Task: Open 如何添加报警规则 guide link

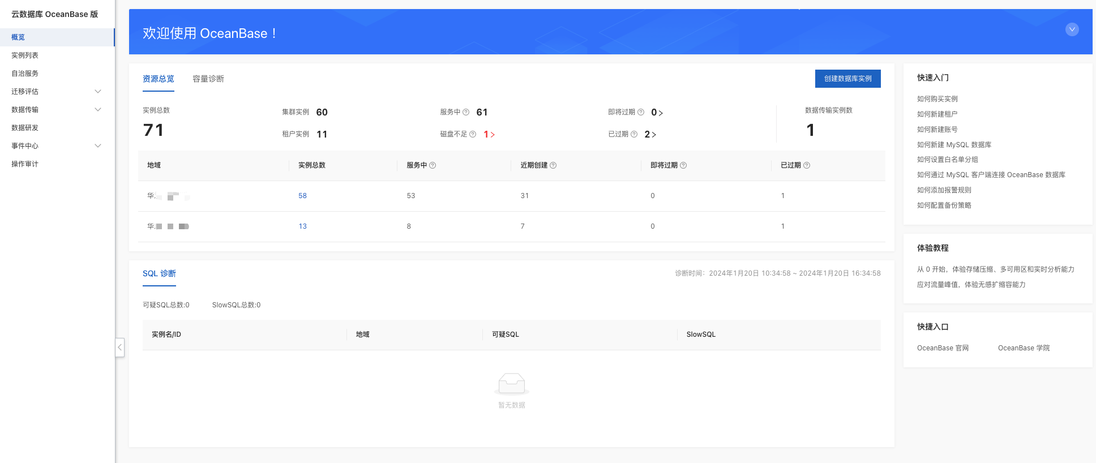Action: 944,190
